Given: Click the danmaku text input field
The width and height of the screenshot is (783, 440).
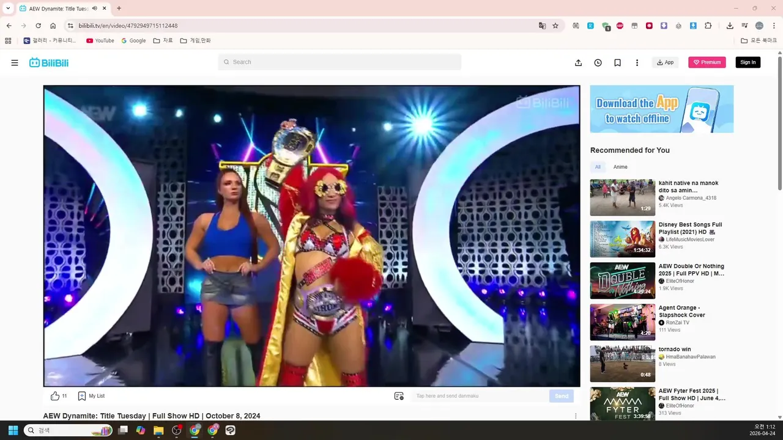Looking at the screenshot, I should 480,396.
